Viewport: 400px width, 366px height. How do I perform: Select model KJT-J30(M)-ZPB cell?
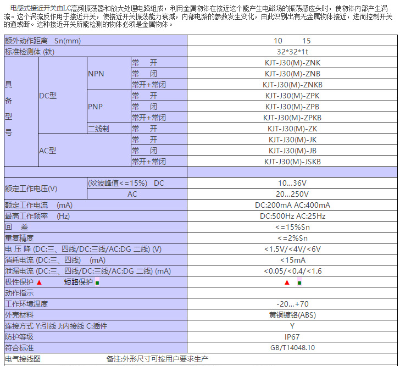[x=292, y=107]
